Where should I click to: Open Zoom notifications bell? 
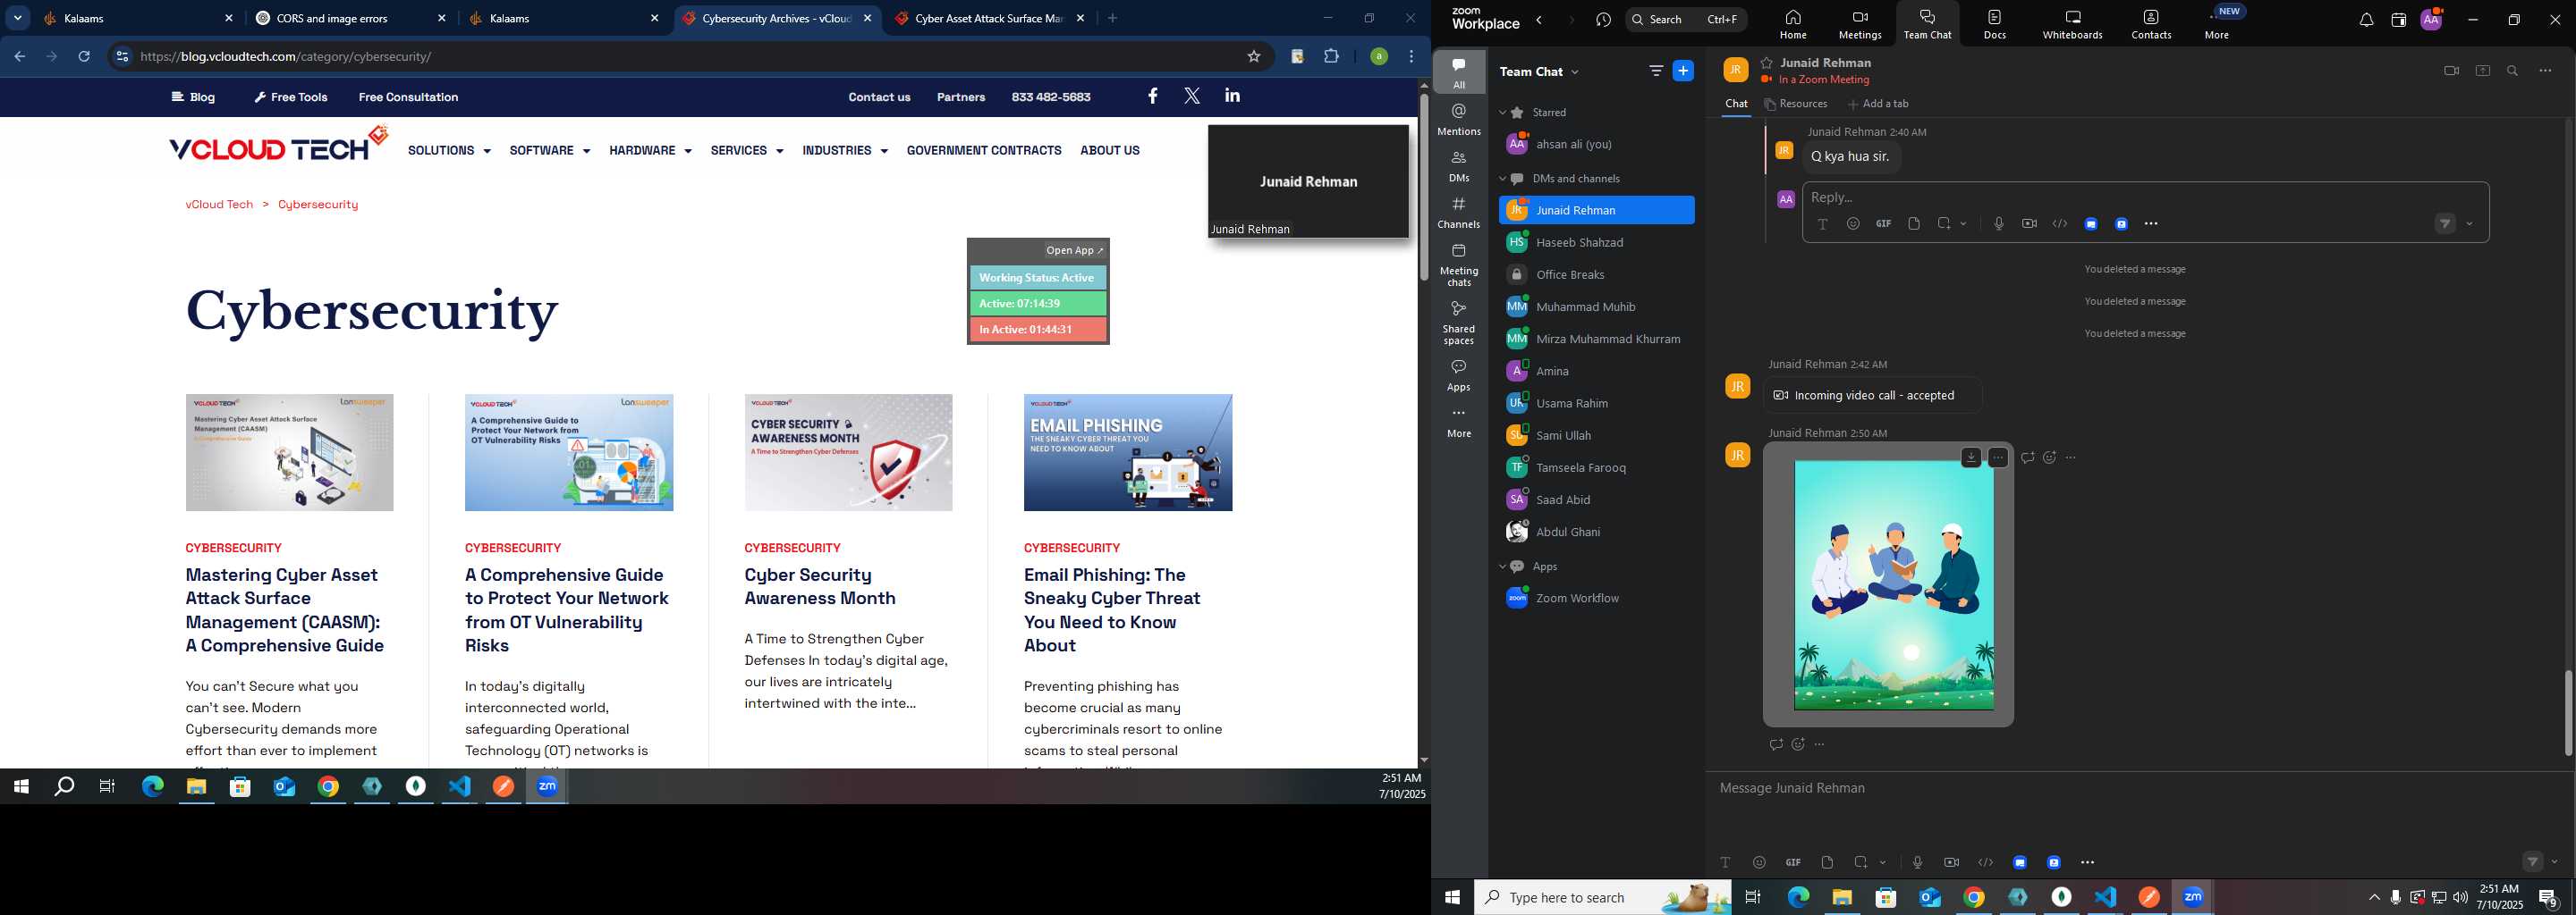coord(2366,21)
